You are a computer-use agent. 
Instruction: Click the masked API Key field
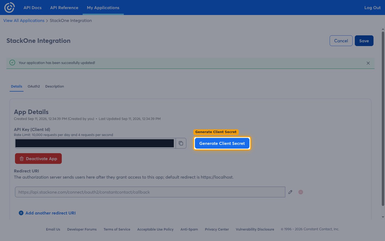click(95, 143)
